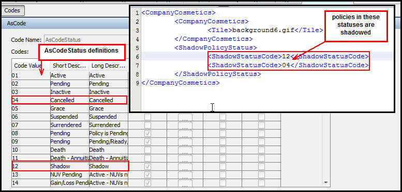Click the closing CompanyCosmetics tag on line 4

[214, 39]
